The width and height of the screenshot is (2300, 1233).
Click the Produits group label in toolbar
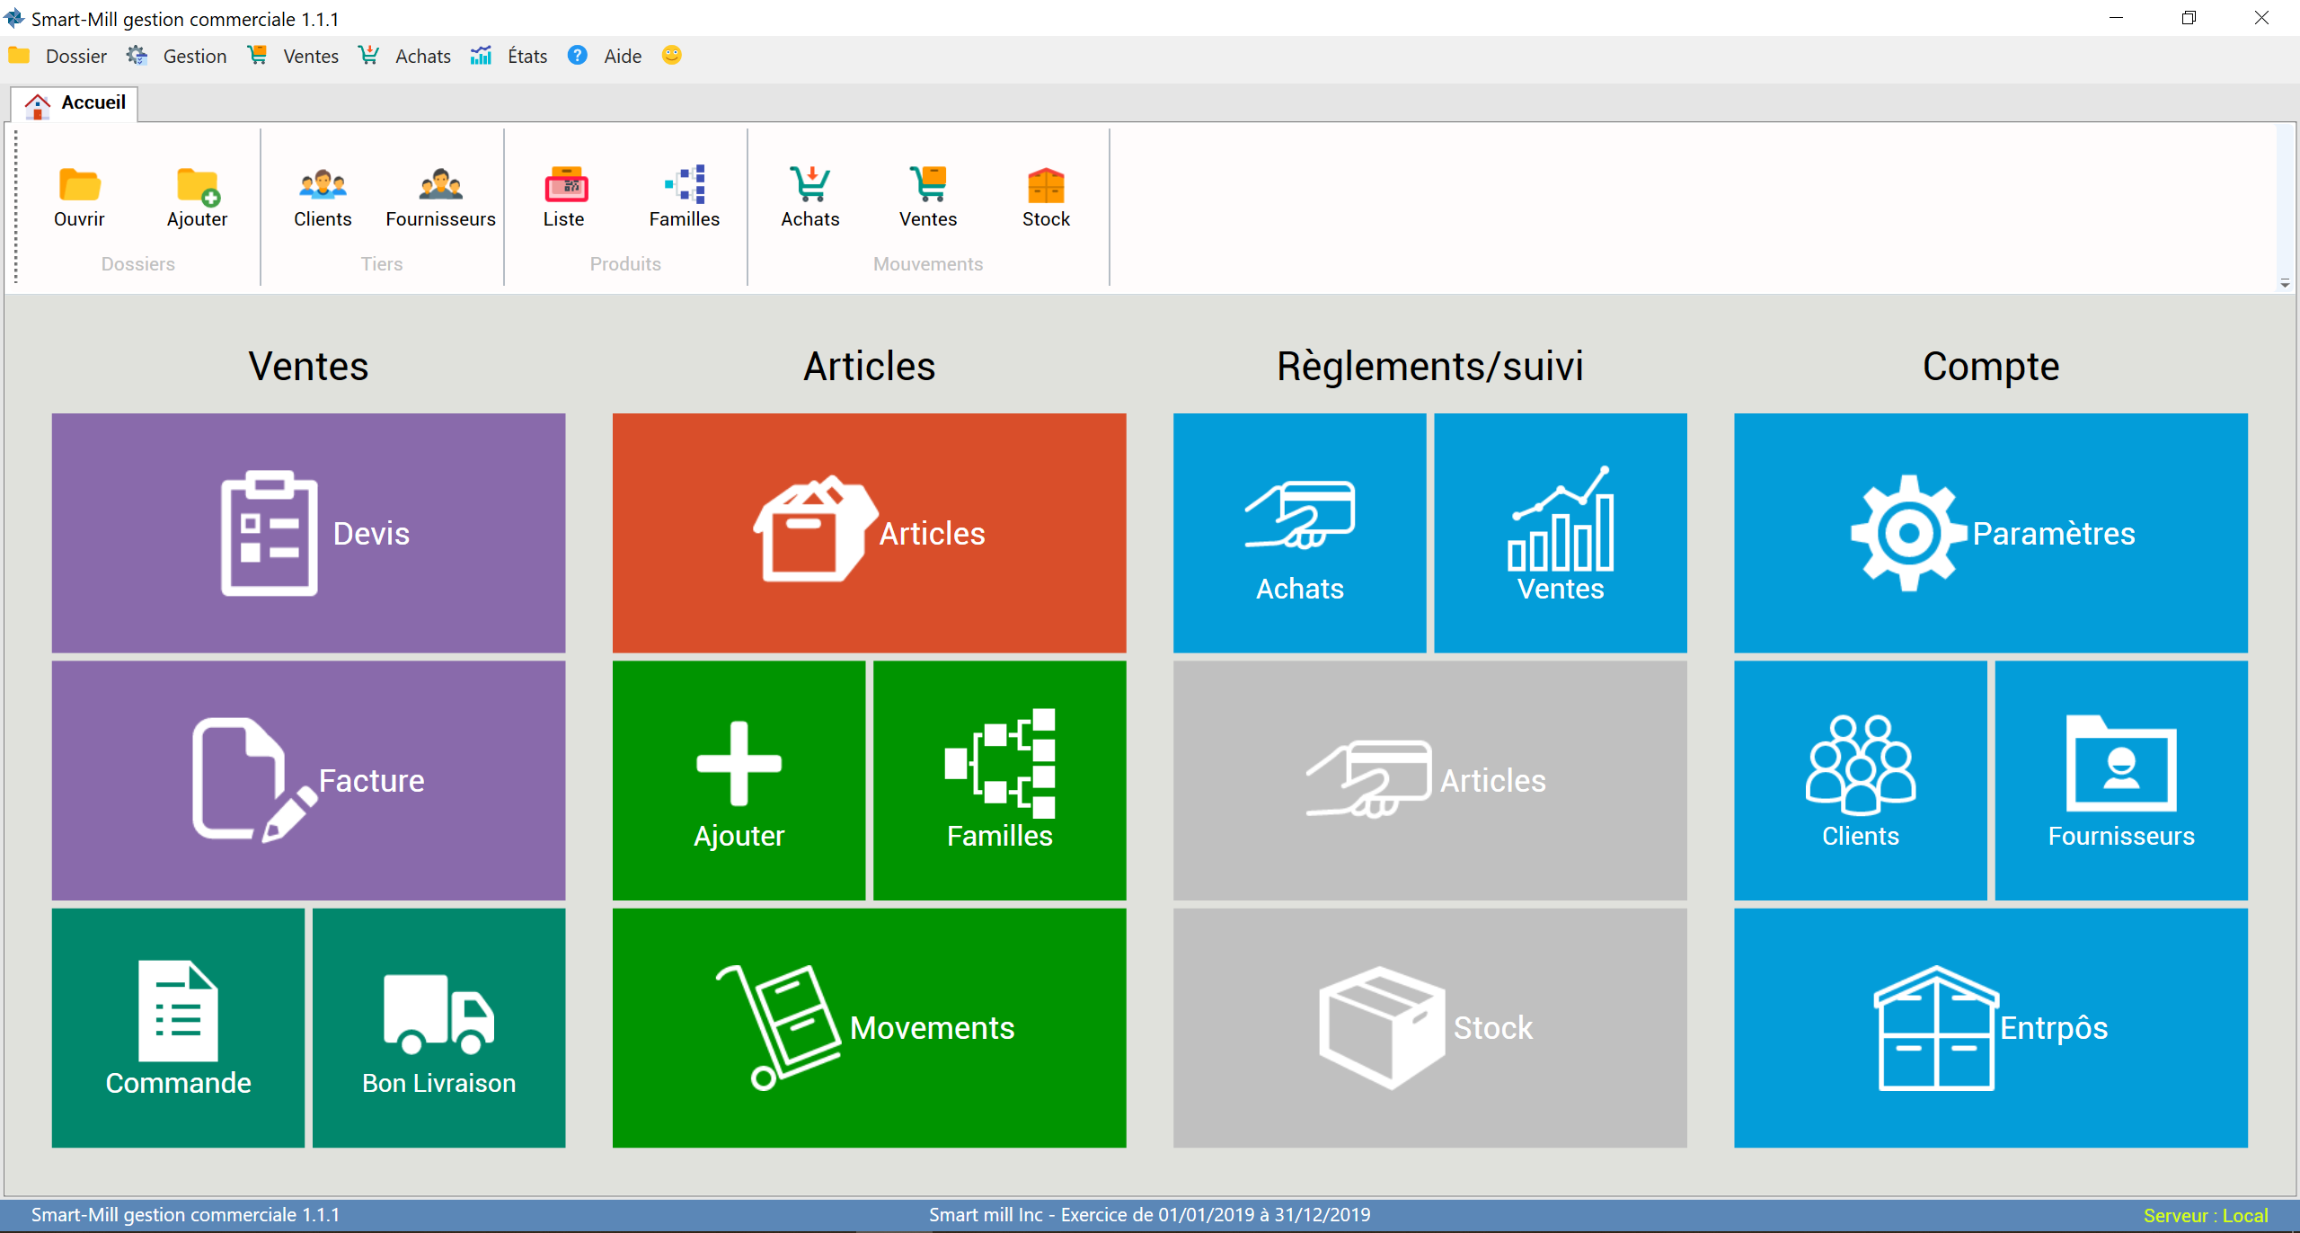(x=625, y=264)
